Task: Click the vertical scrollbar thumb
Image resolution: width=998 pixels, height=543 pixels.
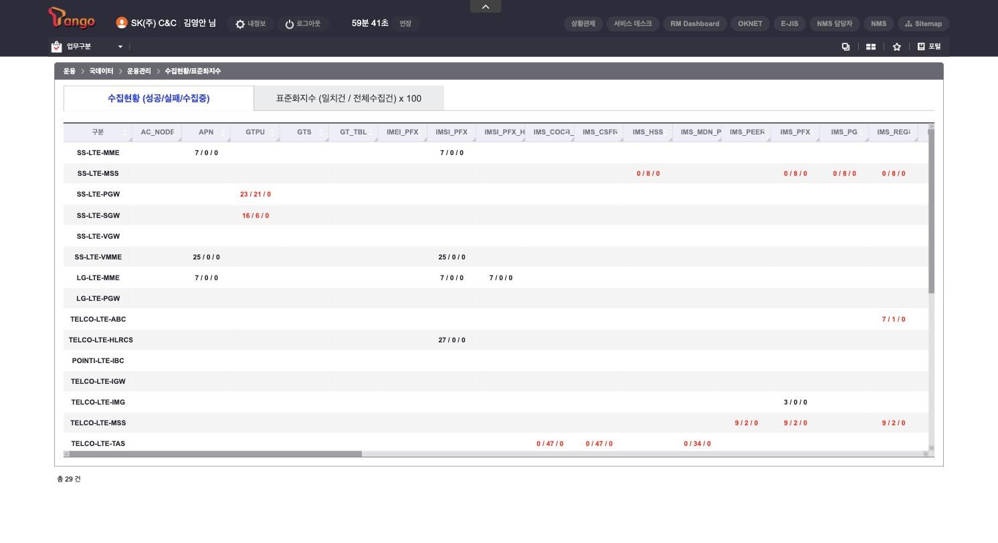Action: [931, 211]
